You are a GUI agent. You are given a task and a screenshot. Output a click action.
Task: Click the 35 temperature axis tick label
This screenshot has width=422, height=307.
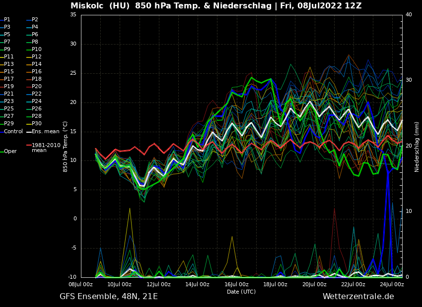click(73, 15)
